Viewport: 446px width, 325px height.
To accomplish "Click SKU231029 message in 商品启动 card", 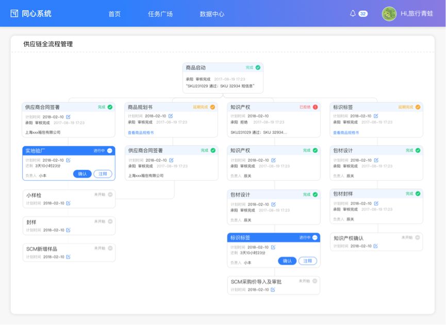I will (220, 86).
